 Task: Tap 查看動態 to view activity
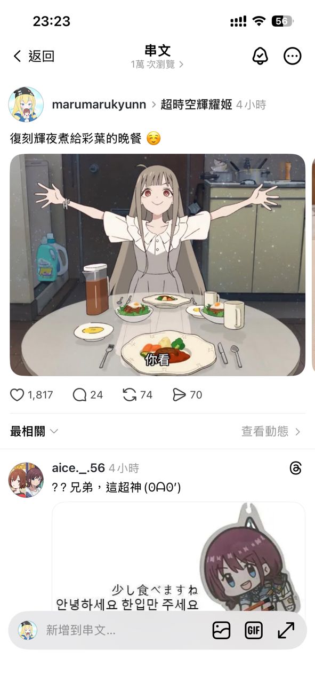pyautogui.click(x=271, y=431)
